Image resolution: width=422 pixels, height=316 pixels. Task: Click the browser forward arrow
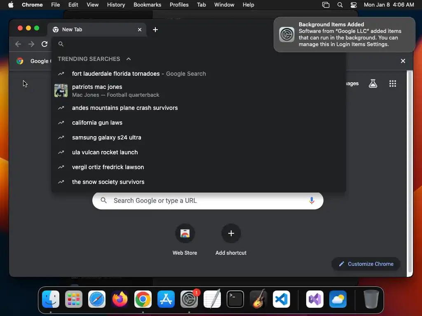[31, 44]
